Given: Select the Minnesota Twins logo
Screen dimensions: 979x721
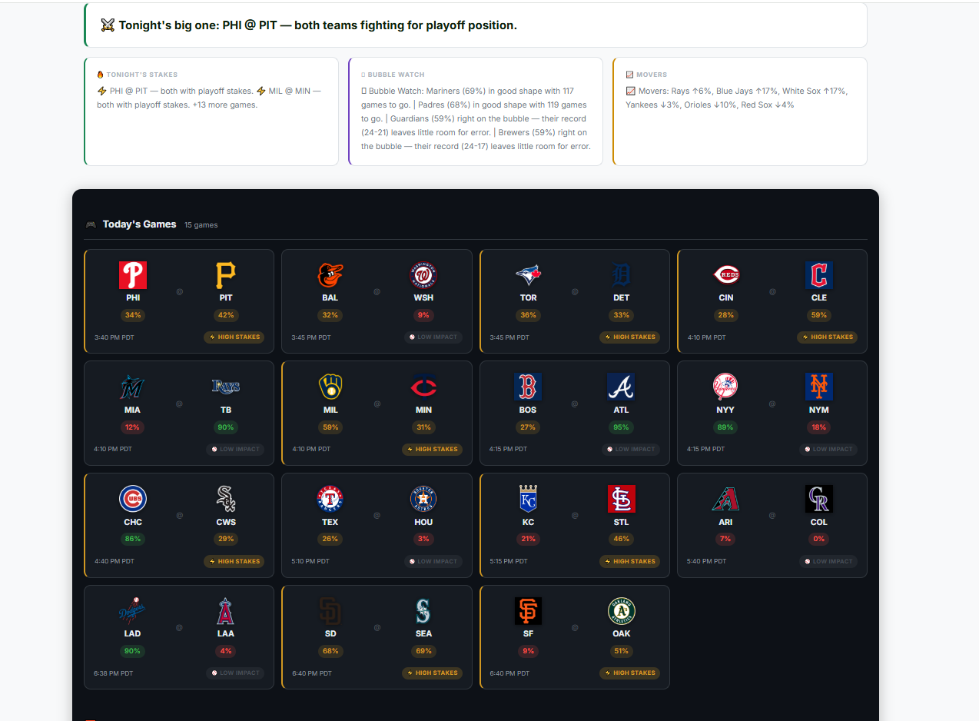Looking at the screenshot, I should point(423,387).
